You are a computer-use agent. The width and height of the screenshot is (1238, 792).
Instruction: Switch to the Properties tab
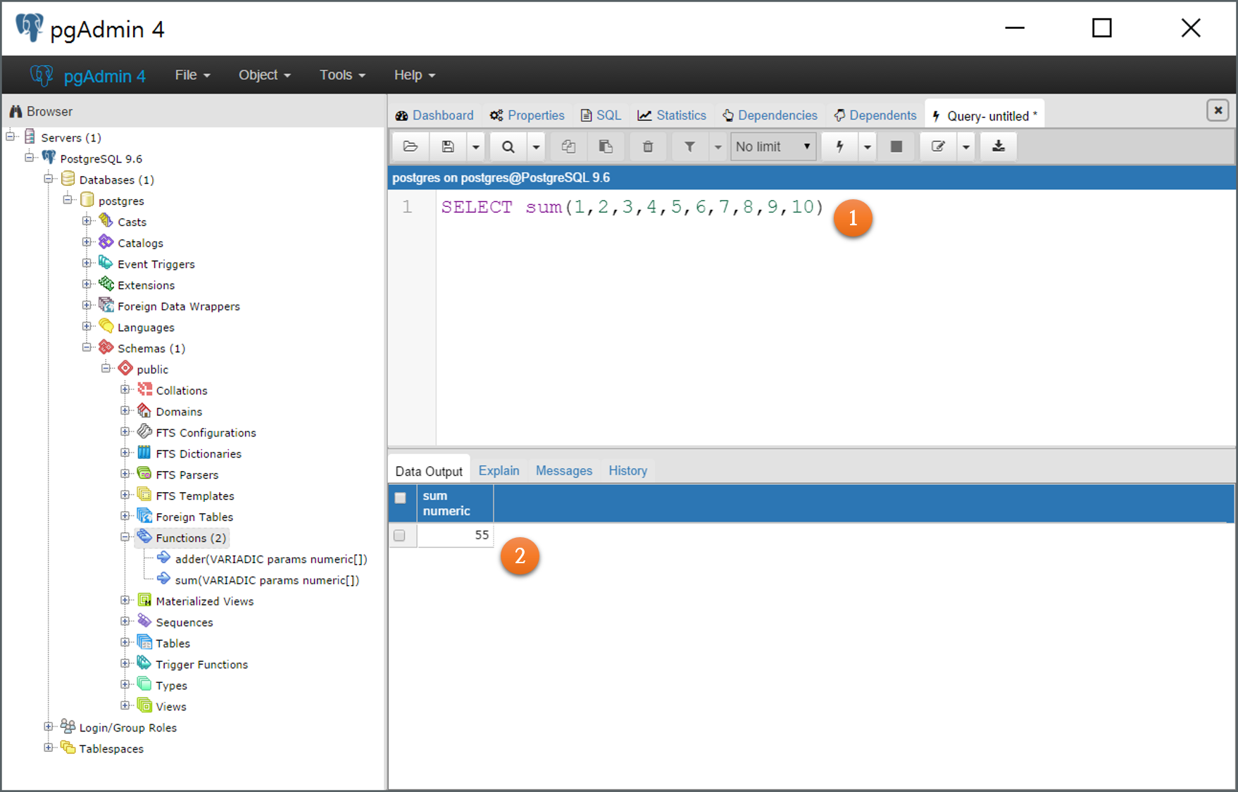(527, 115)
